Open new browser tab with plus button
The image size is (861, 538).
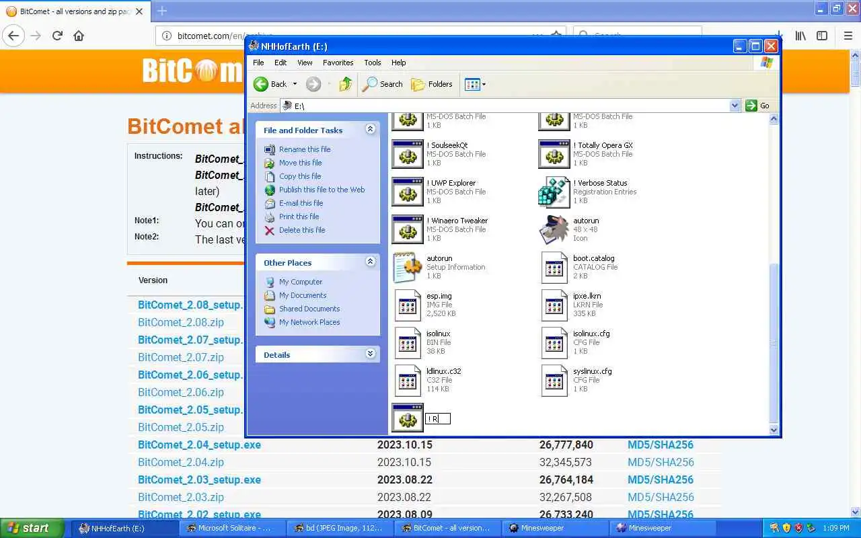click(162, 11)
